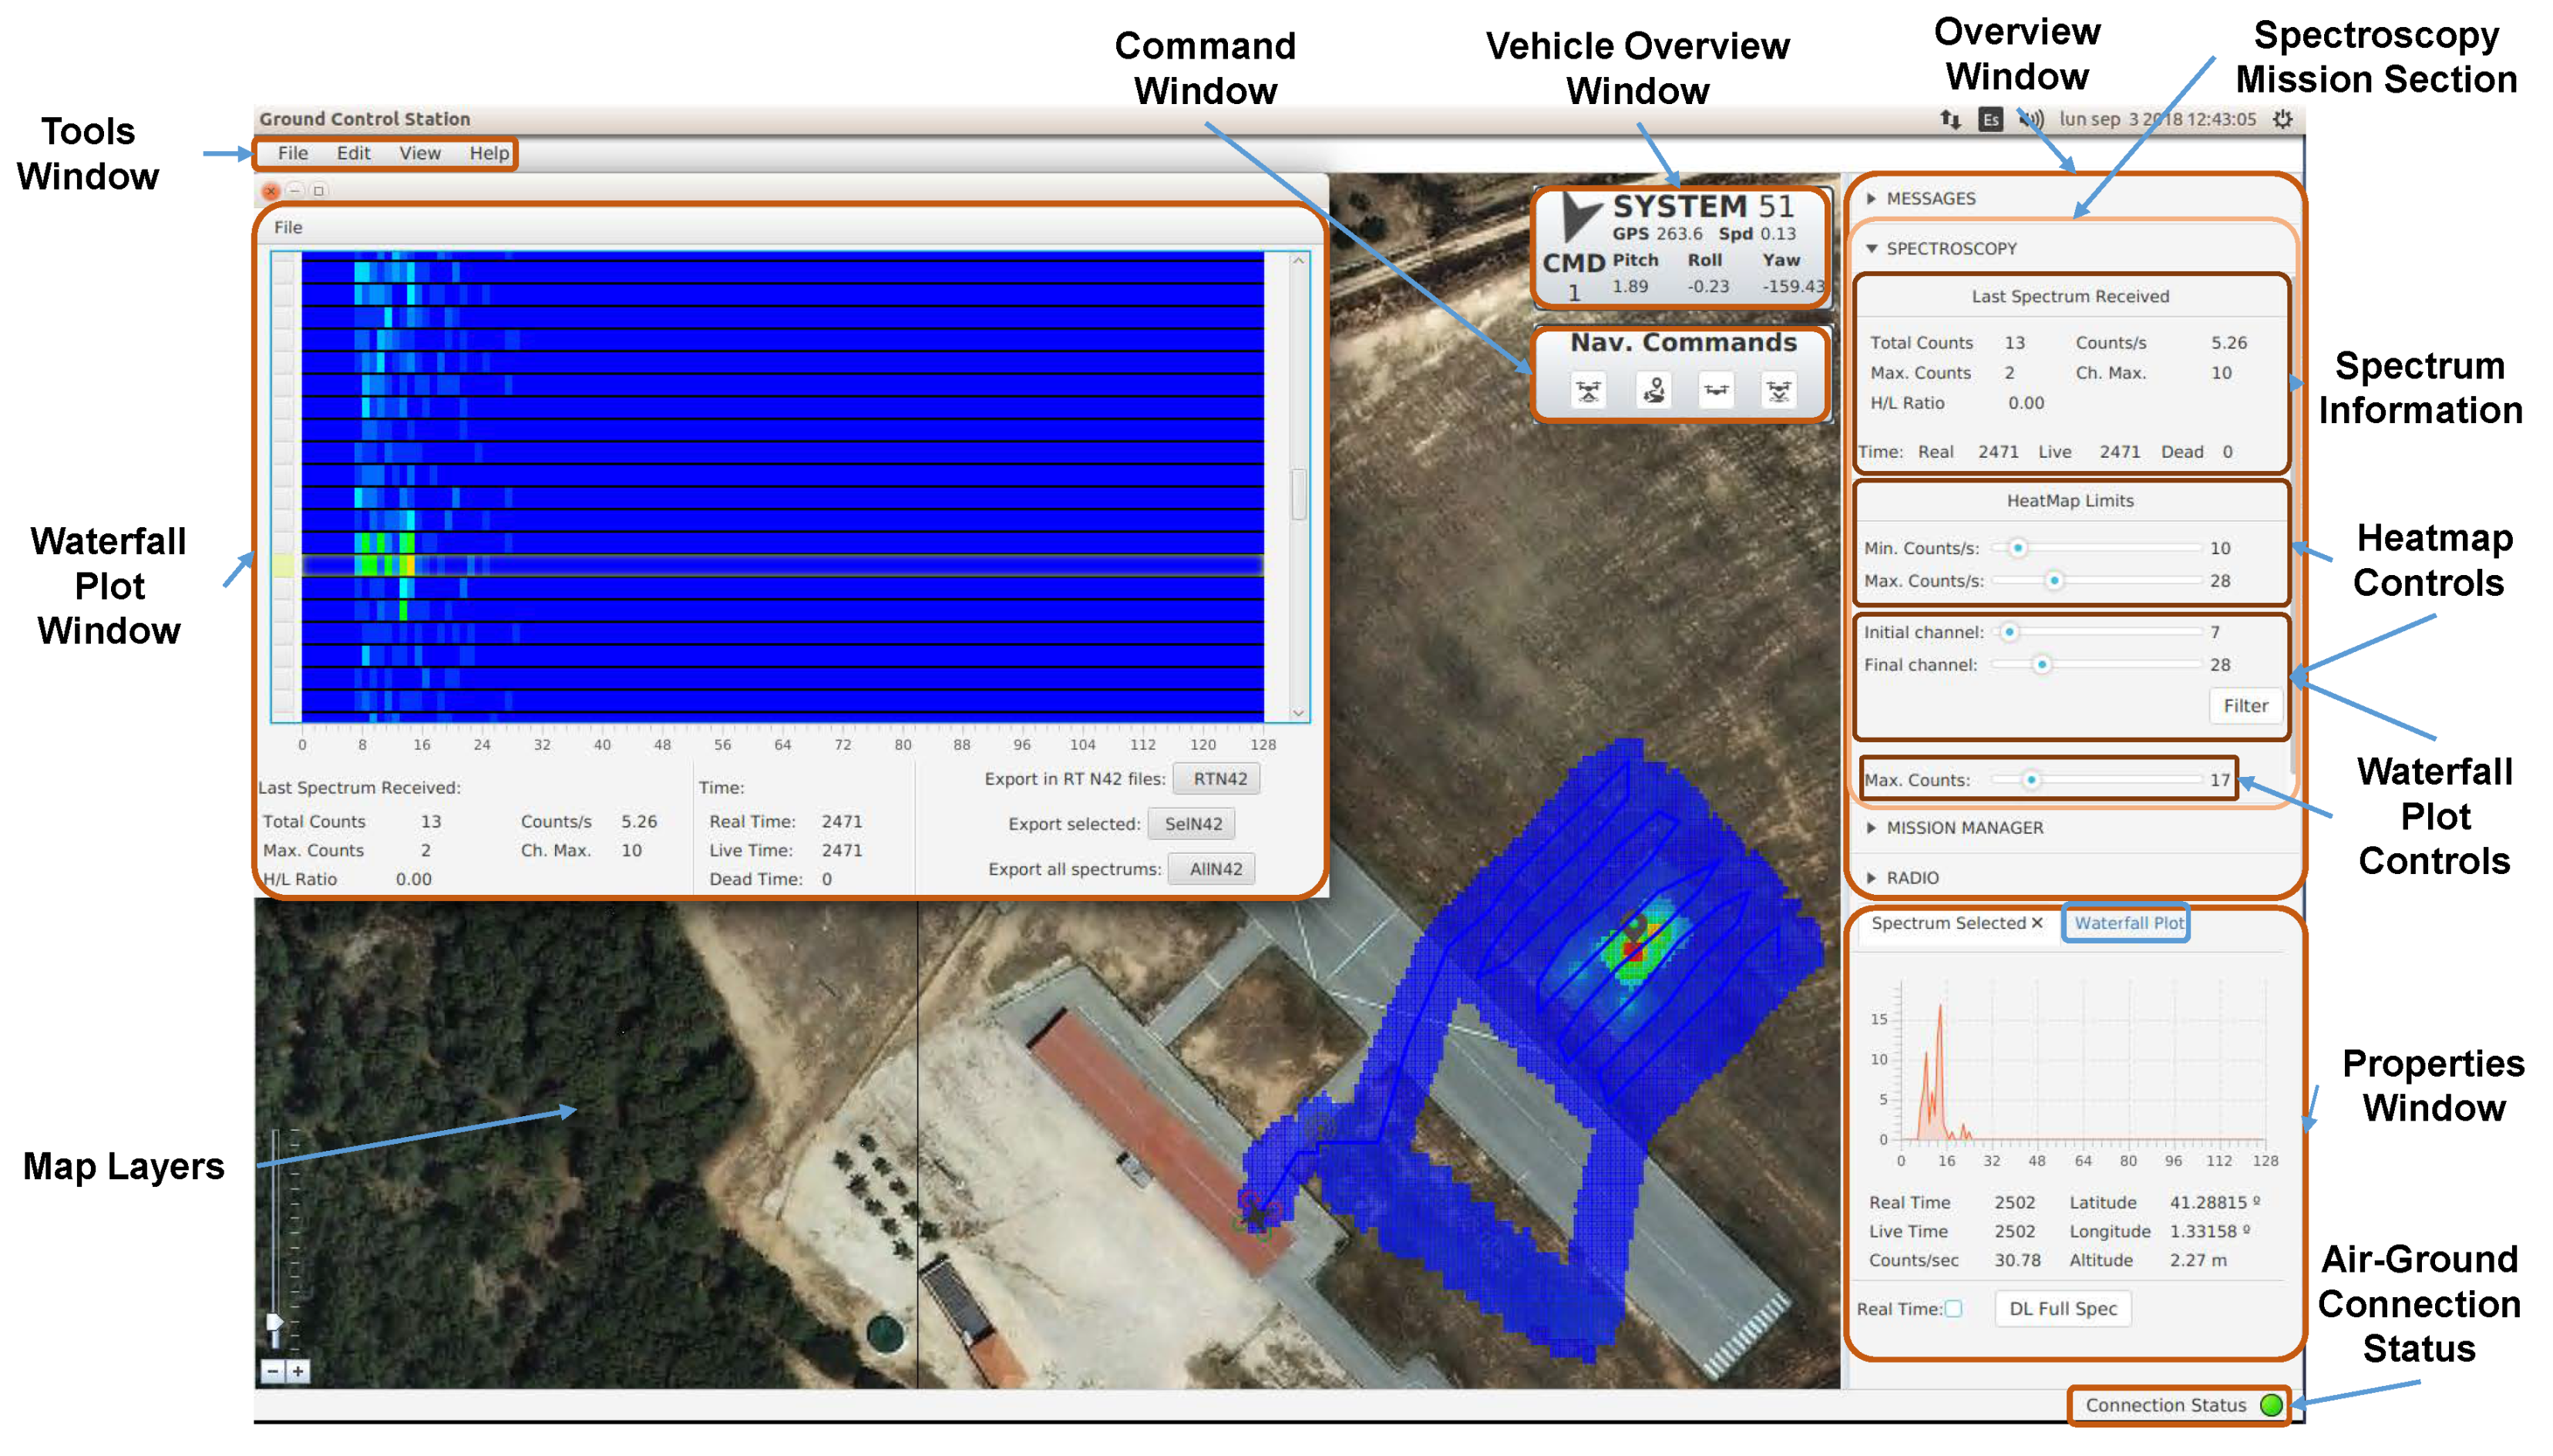
Task: Zoom in map with plus button
Action: click(297, 1371)
